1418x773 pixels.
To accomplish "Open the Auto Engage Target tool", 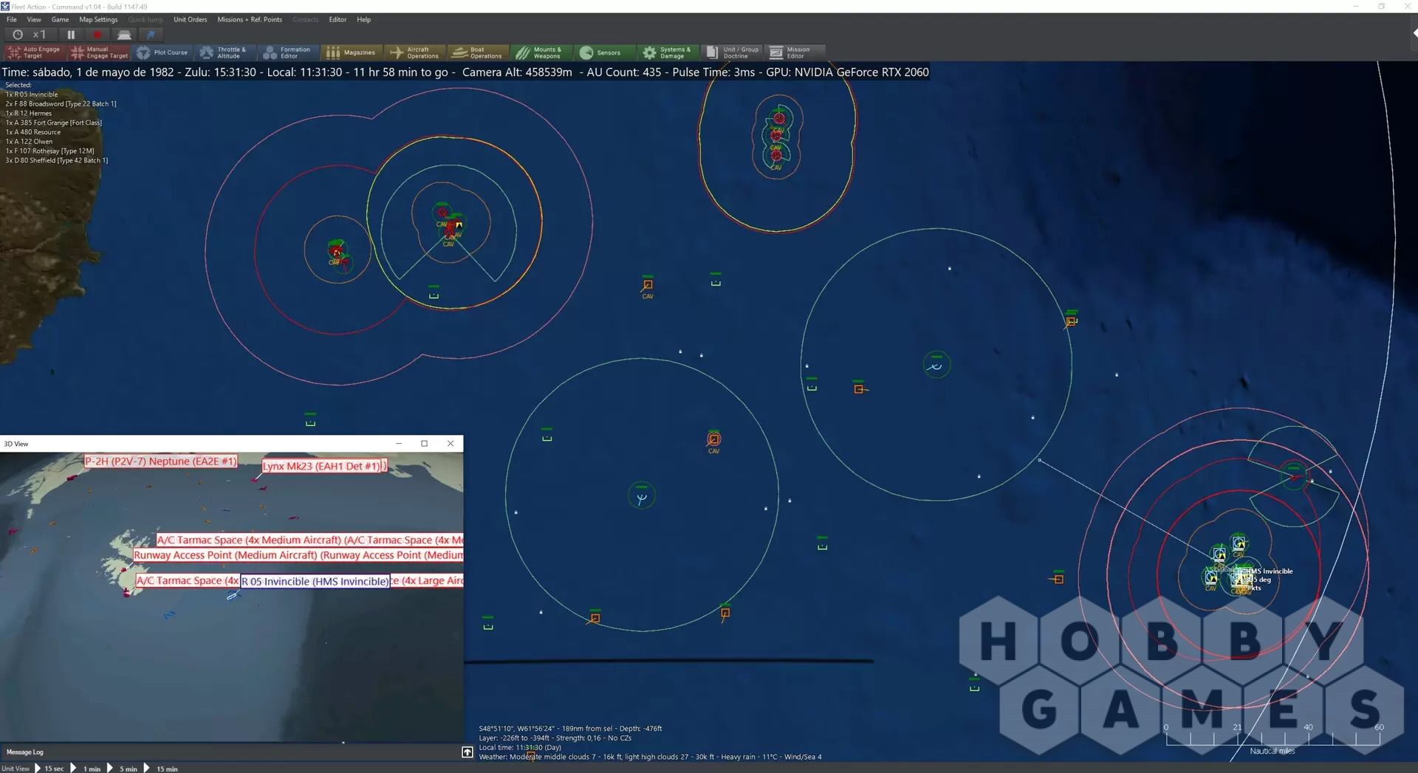I will click(35, 52).
